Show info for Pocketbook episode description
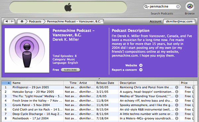 [177, 118]
